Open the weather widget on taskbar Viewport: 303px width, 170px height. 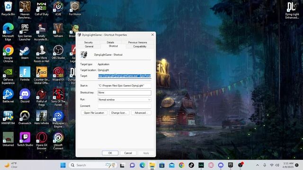(x=11, y=165)
